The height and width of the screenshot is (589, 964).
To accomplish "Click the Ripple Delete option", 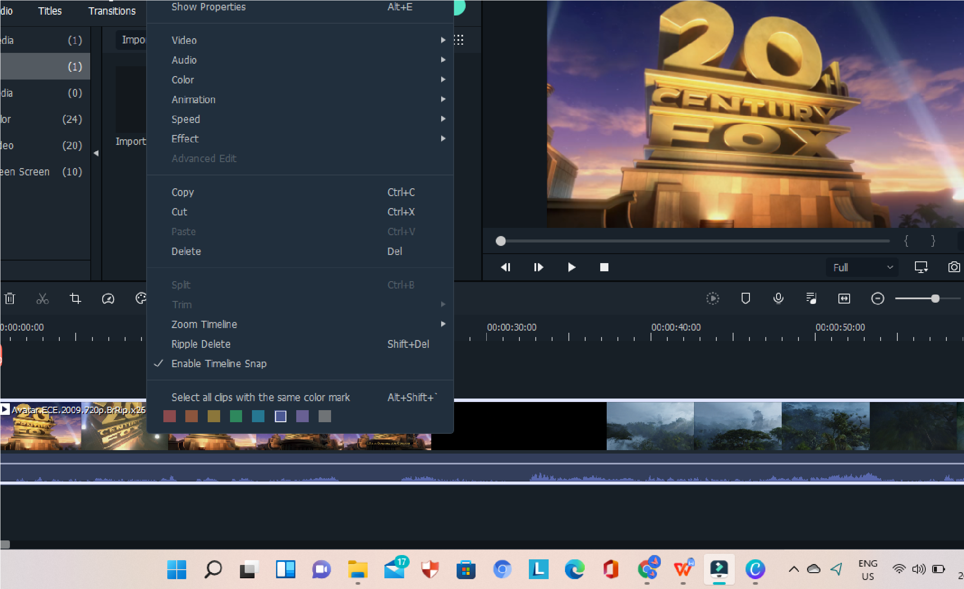I will click(200, 344).
